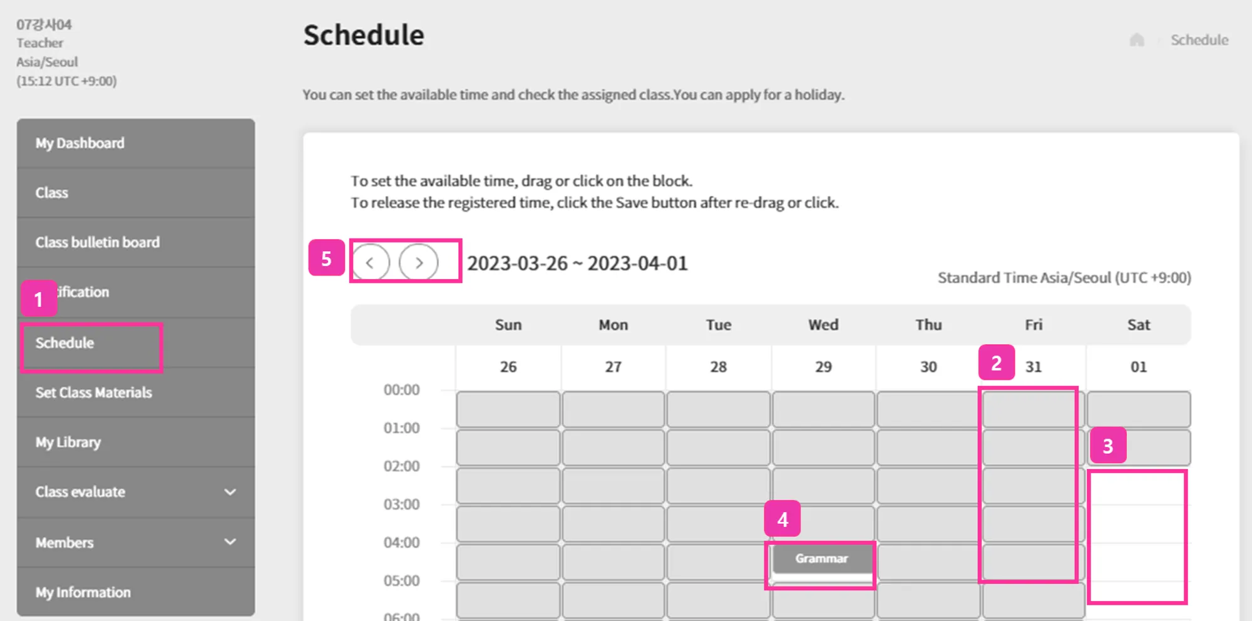
Task: Toggle Sunday 26 00:00 time block
Action: (508, 409)
